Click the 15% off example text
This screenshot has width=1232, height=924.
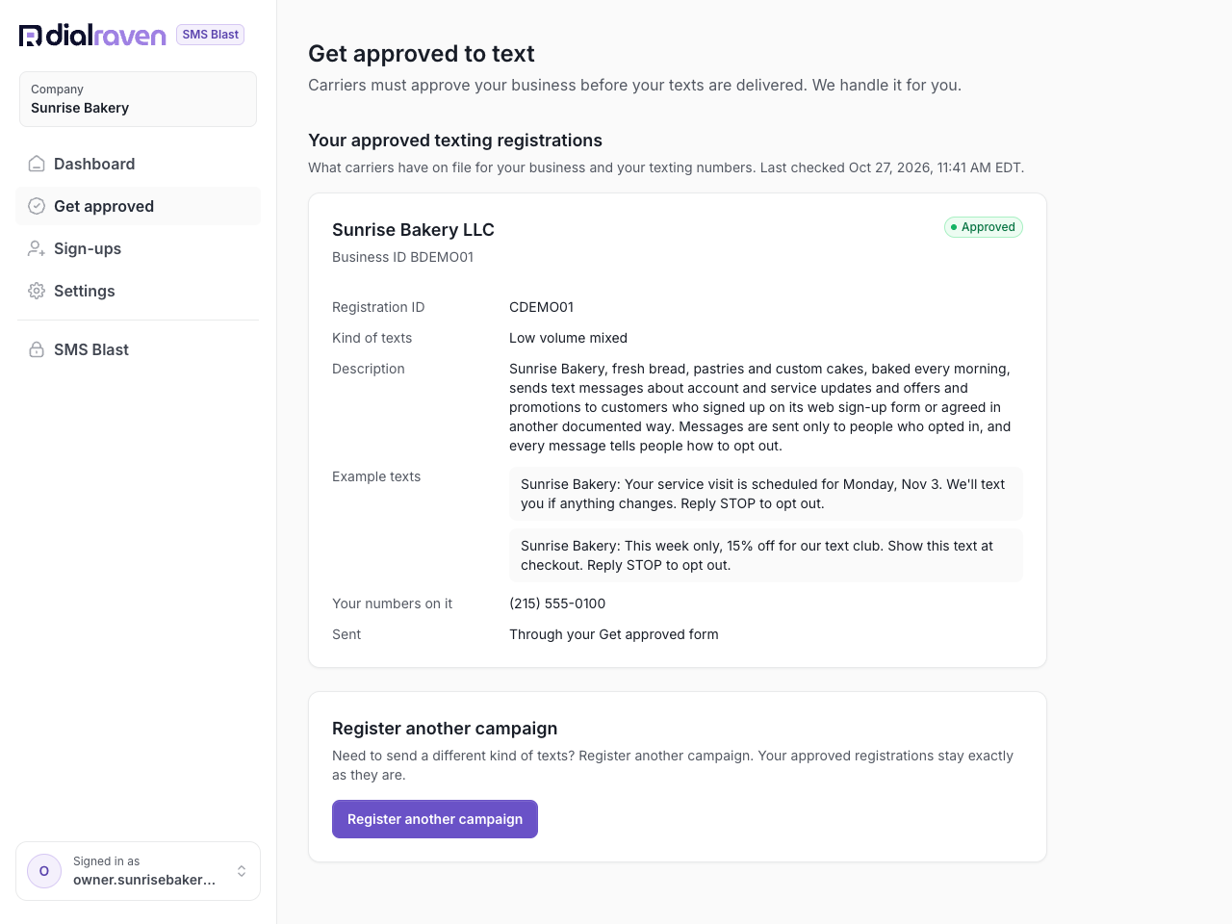click(x=766, y=555)
